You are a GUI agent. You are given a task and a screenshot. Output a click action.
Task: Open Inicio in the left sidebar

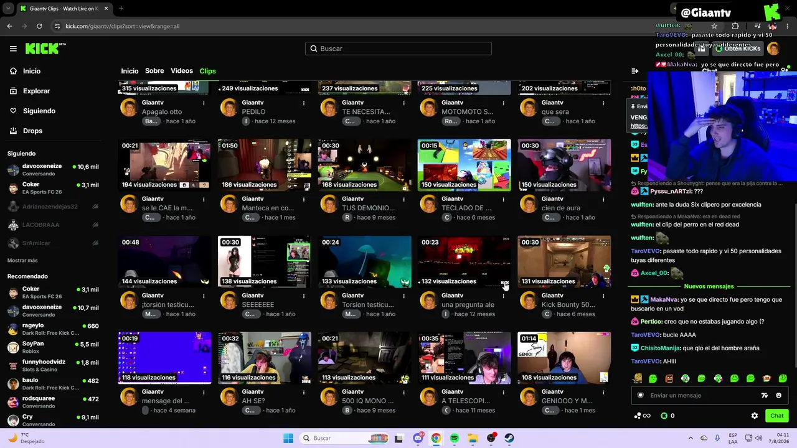click(x=26, y=71)
